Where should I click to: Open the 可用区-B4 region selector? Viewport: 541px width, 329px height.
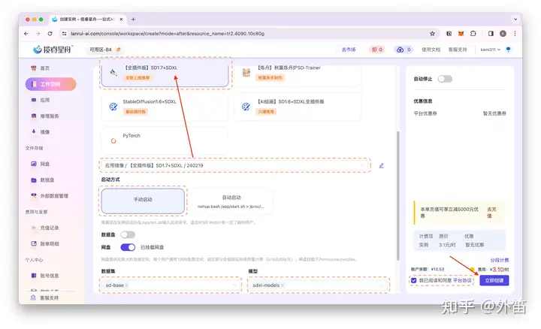(105, 50)
